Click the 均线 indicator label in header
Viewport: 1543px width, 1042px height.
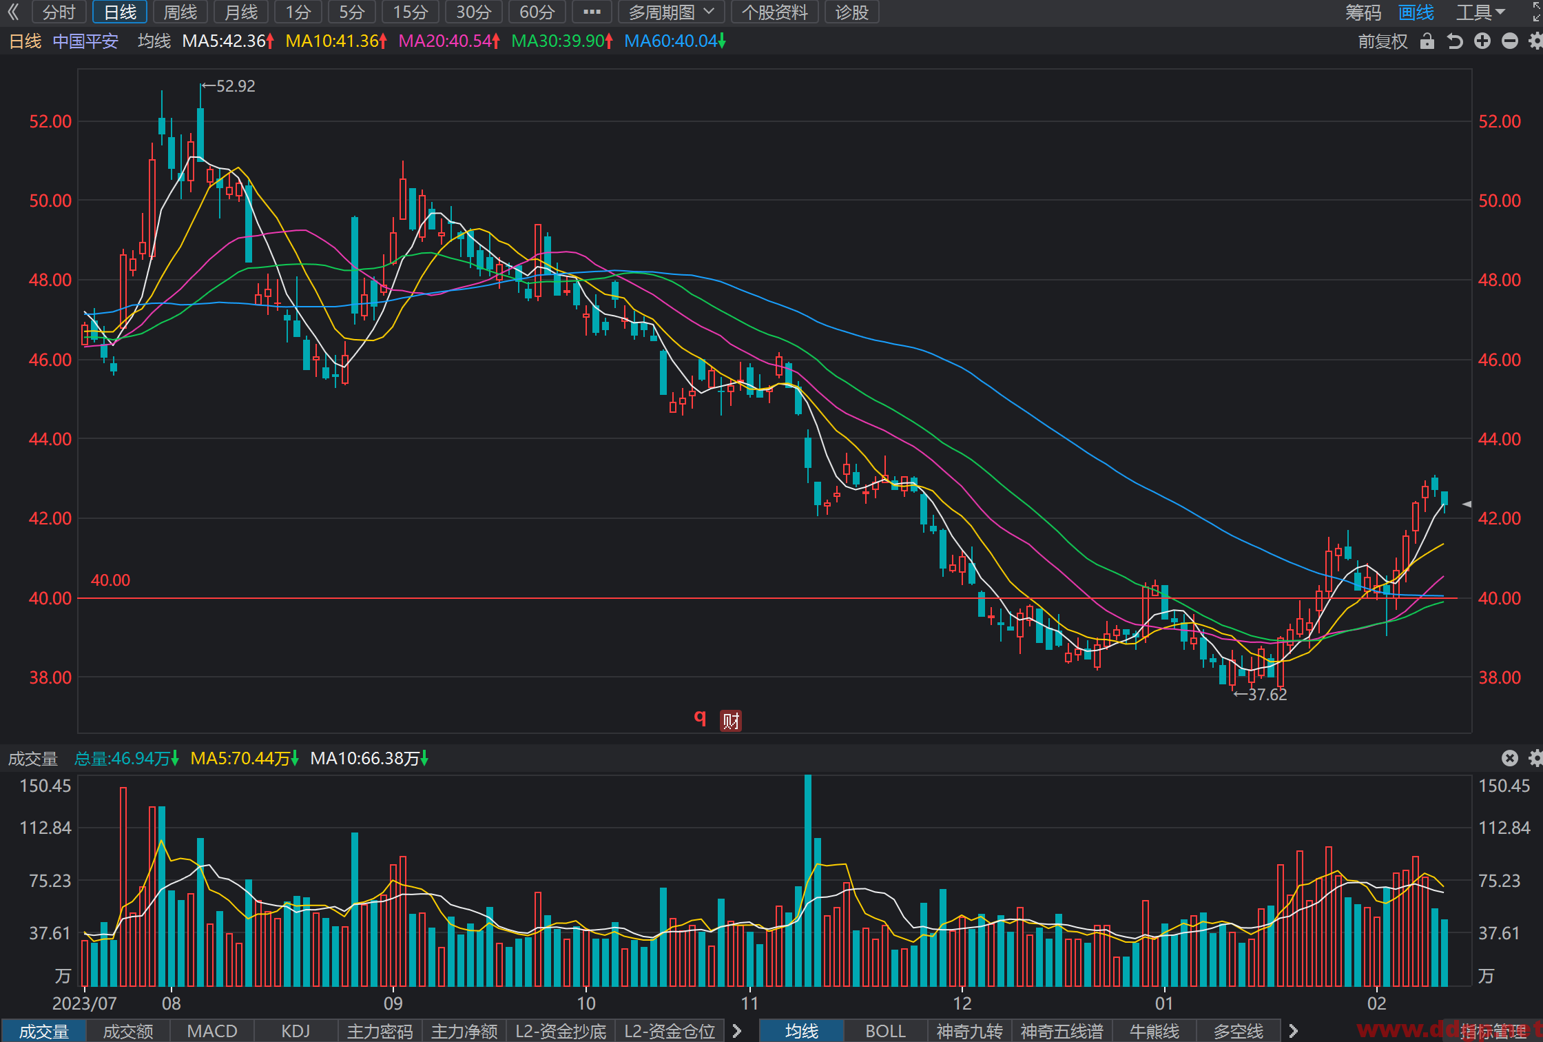pos(154,41)
